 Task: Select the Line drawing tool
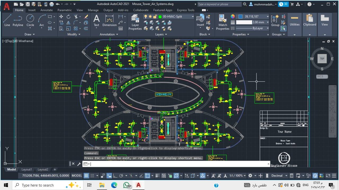click(7, 20)
